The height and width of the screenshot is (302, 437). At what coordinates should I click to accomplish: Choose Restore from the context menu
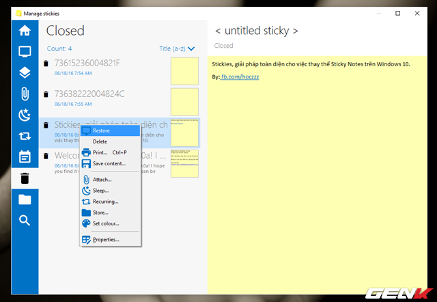tap(111, 131)
